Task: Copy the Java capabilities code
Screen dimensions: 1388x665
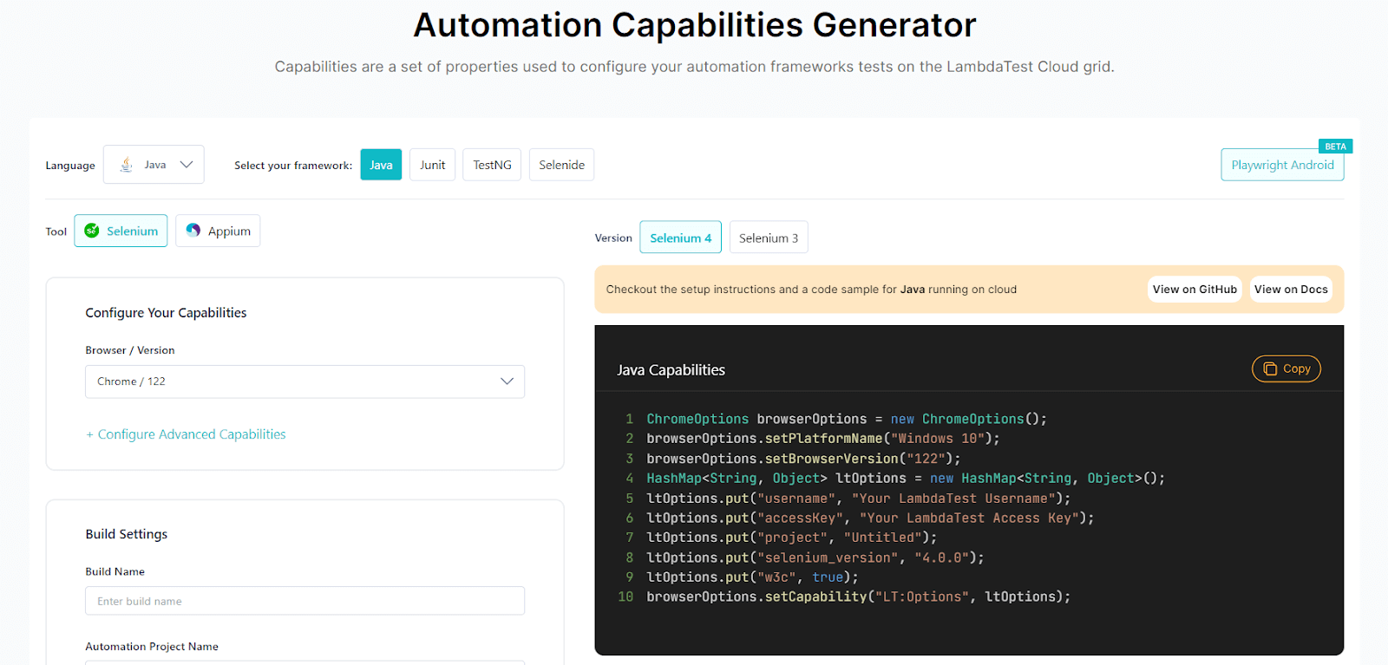Action: click(1287, 368)
